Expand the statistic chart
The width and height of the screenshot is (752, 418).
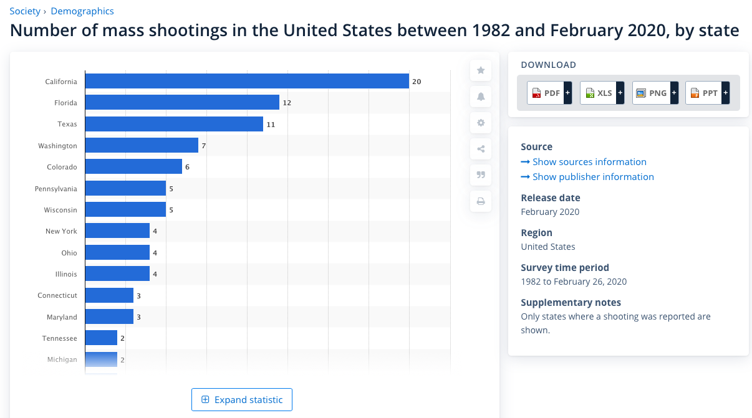coord(242,400)
